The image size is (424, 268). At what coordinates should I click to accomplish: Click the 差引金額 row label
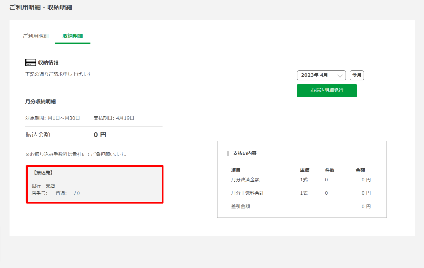click(x=241, y=206)
